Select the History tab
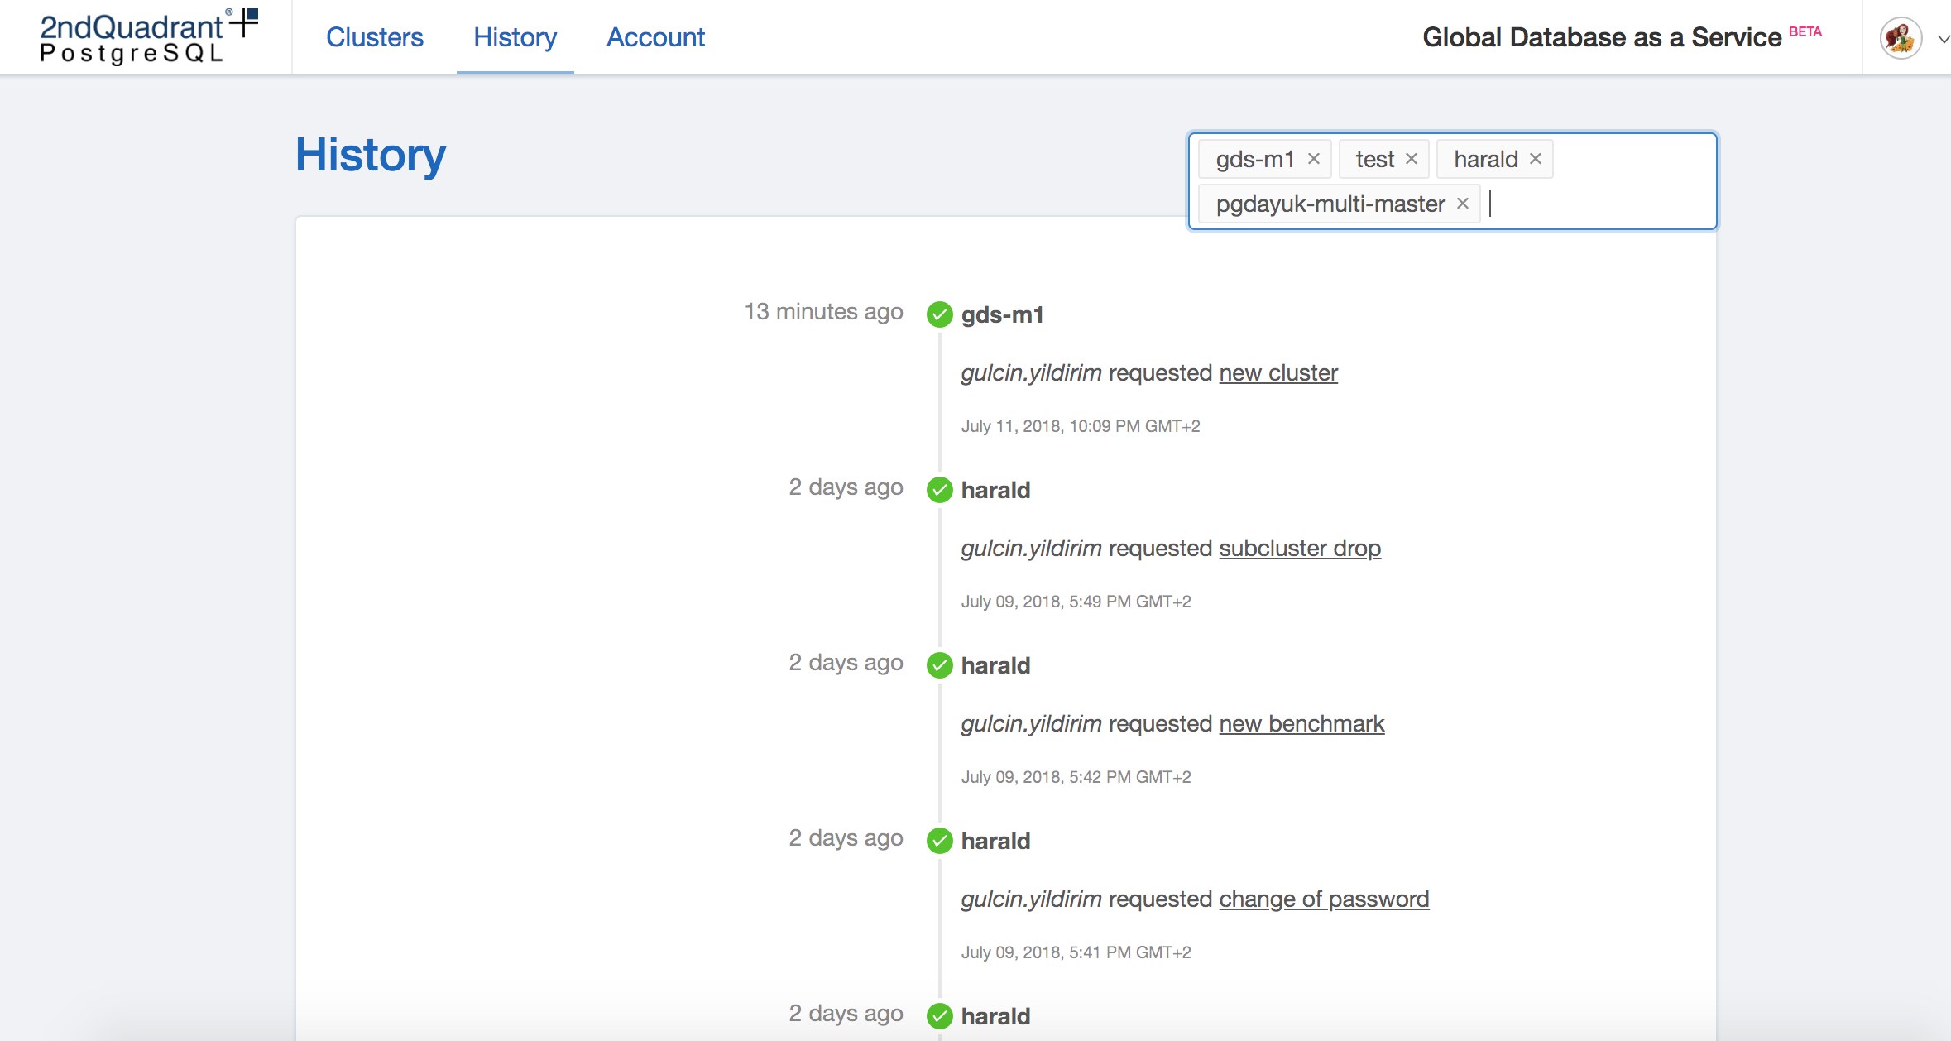Image resolution: width=1951 pixels, height=1041 pixels. [x=515, y=37]
